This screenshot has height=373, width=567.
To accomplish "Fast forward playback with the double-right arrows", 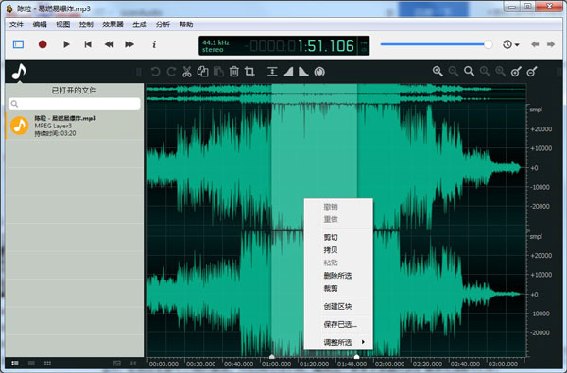I will click(129, 44).
